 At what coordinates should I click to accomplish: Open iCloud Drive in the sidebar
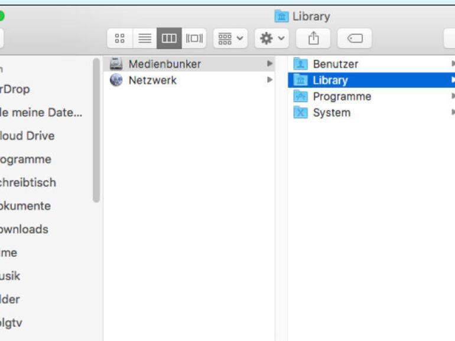click(27, 136)
